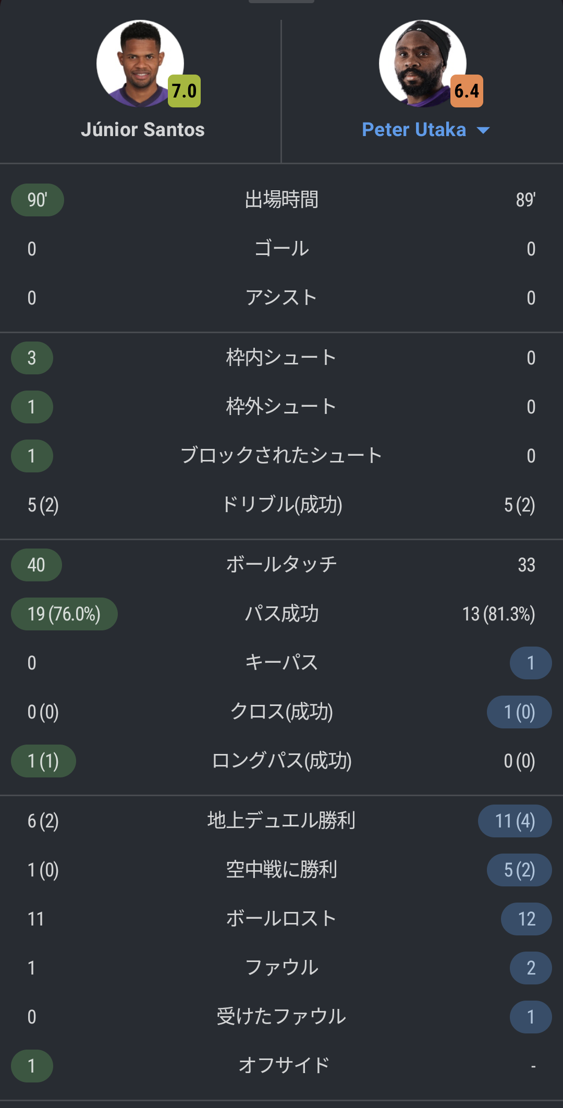The width and height of the screenshot is (563, 1108).
Task: Open the Peter Utaka player selector name
Action: [414, 130]
